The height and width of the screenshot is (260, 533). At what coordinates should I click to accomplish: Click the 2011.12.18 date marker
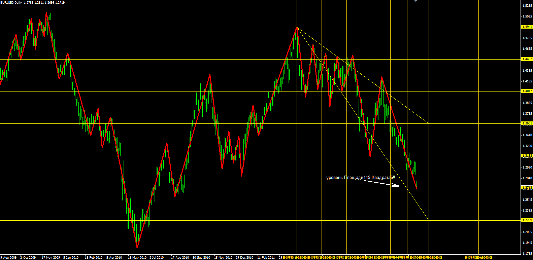click(x=407, y=258)
